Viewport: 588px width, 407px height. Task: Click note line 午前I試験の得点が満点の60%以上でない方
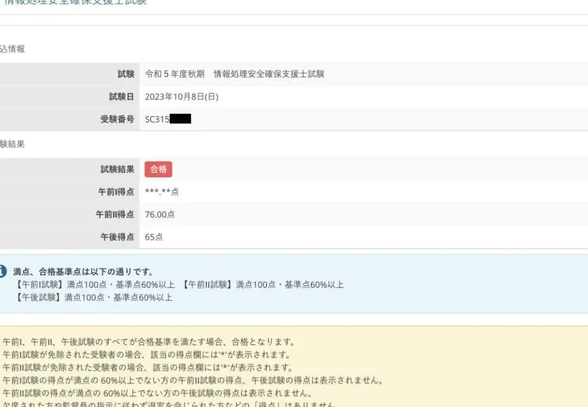click(x=193, y=380)
